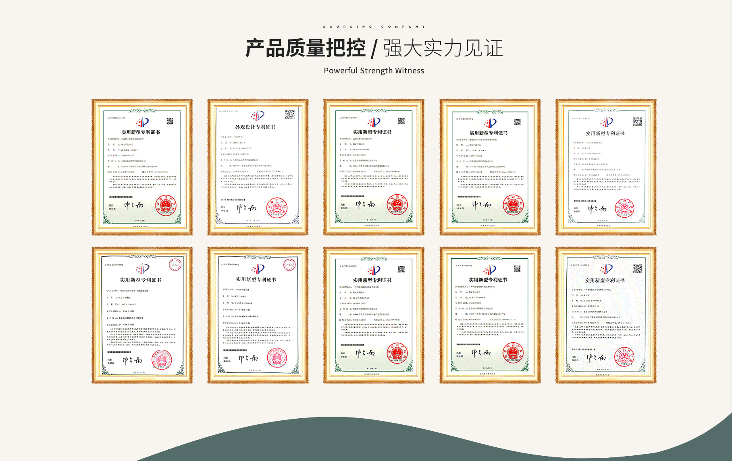
Task: Select the second certificate in the bottom row
Action: point(258,315)
